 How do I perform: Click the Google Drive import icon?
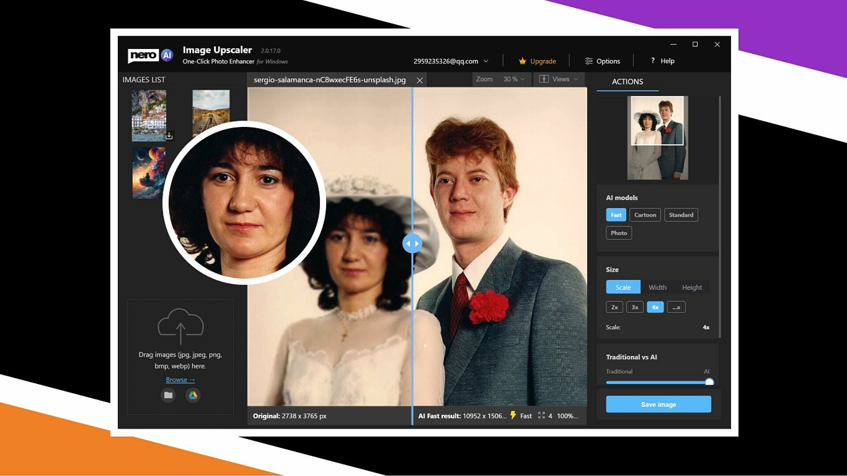coord(193,395)
